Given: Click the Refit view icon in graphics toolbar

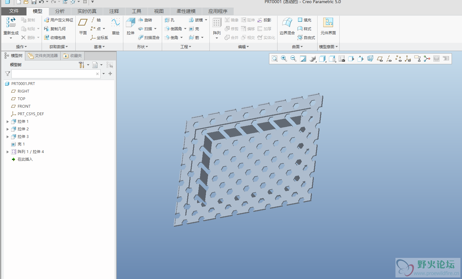Looking at the screenshot, I should 275,59.
